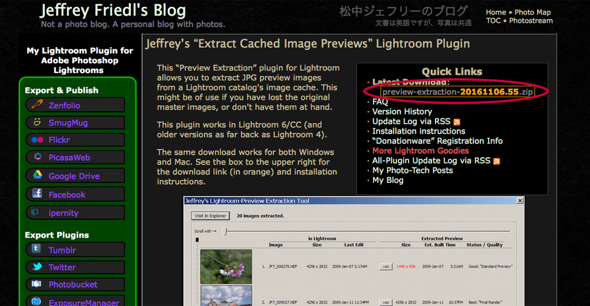Click the Tumblr logo icon

tap(36, 248)
